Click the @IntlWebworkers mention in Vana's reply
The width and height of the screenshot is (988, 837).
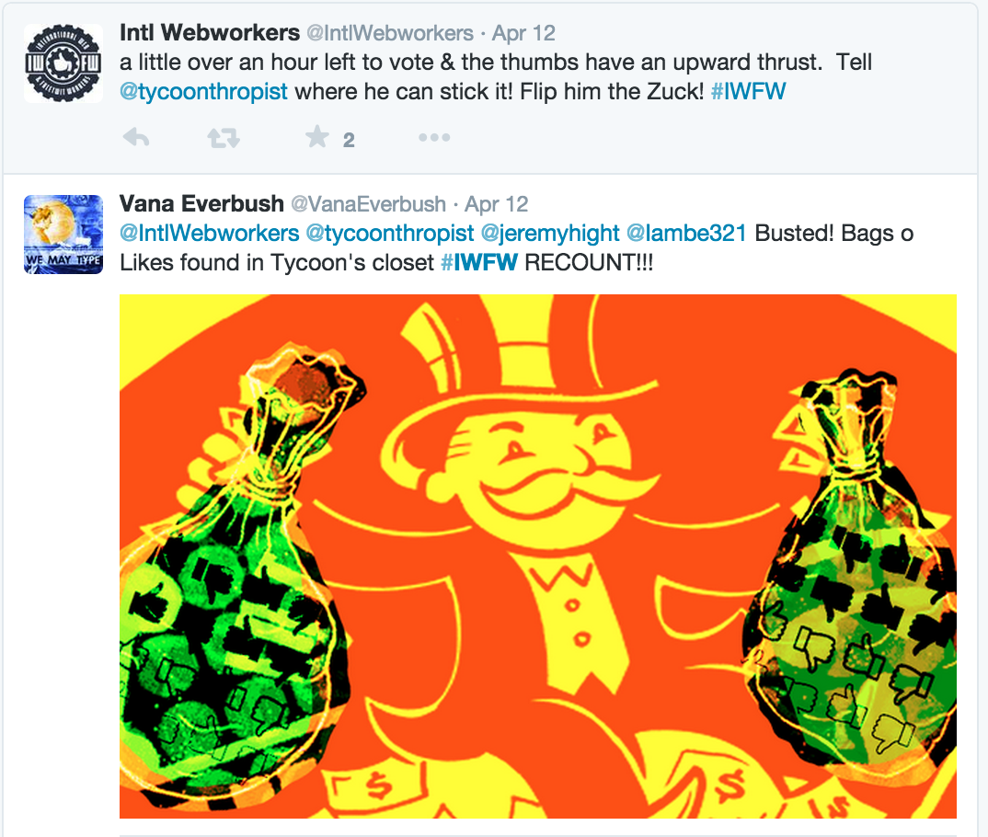click(209, 234)
